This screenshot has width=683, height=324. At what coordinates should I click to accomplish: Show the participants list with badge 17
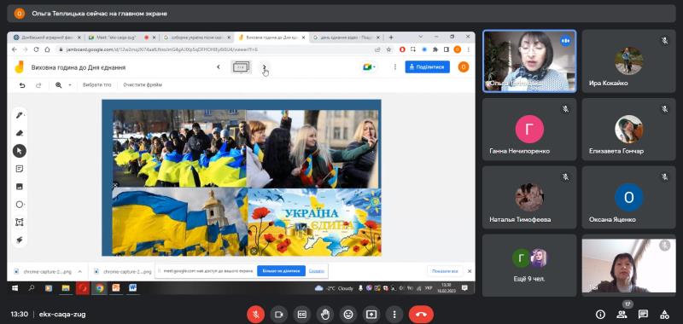622,314
